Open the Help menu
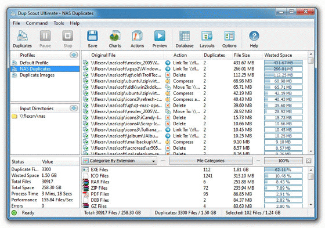The image size is (325, 228). 75,23
